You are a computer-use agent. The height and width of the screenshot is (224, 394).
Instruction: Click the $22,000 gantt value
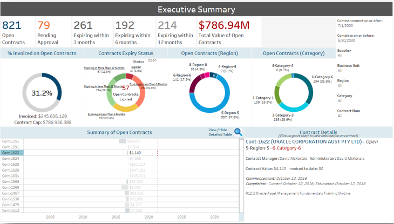(x=137, y=199)
